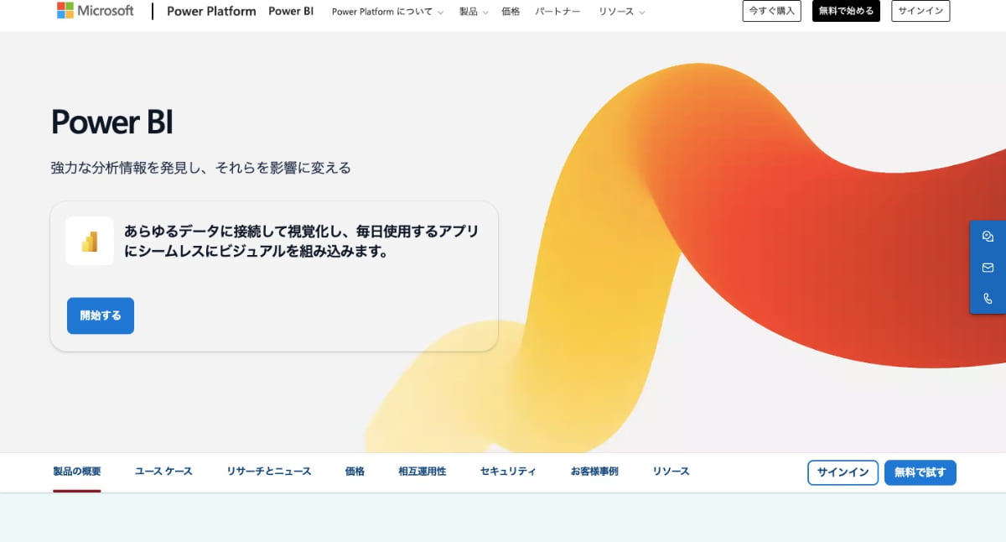1006x542 pixels.
Task: Select Power Platform in the header
Action: [x=210, y=12]
